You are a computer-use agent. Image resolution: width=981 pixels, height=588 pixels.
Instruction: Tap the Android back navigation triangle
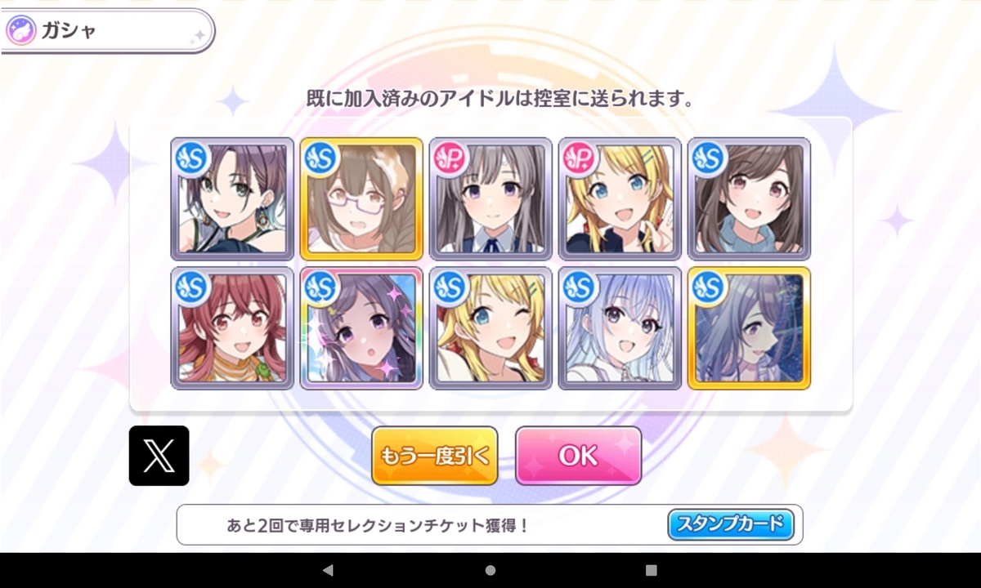(x=328, y=570)
